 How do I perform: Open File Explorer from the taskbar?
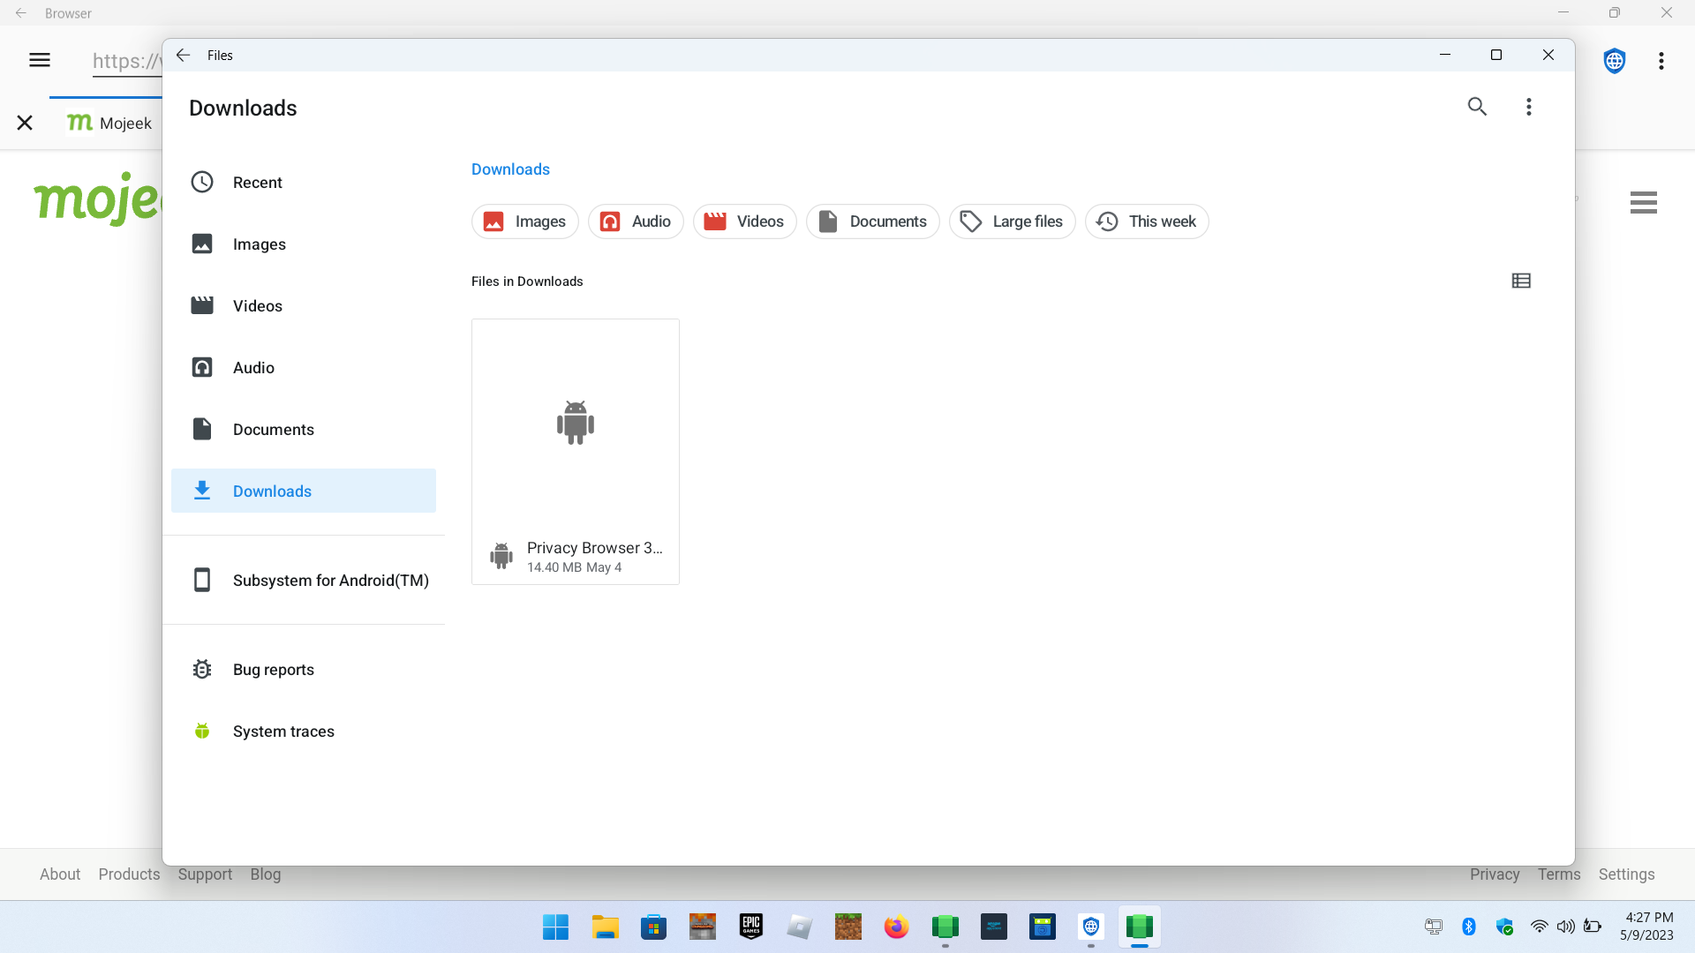coord(605,927)
